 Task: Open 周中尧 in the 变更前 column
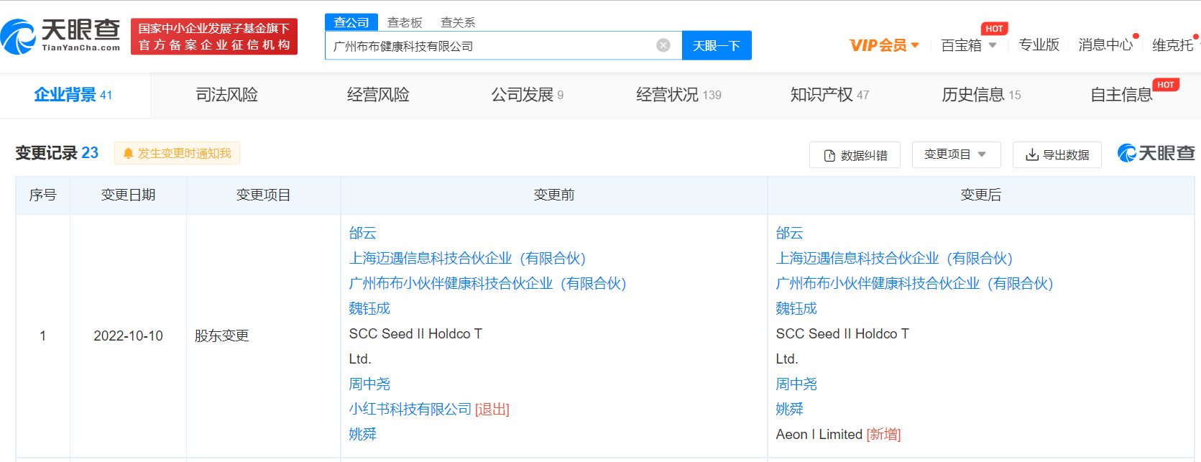pyautogui.click(x=369, y=384)
